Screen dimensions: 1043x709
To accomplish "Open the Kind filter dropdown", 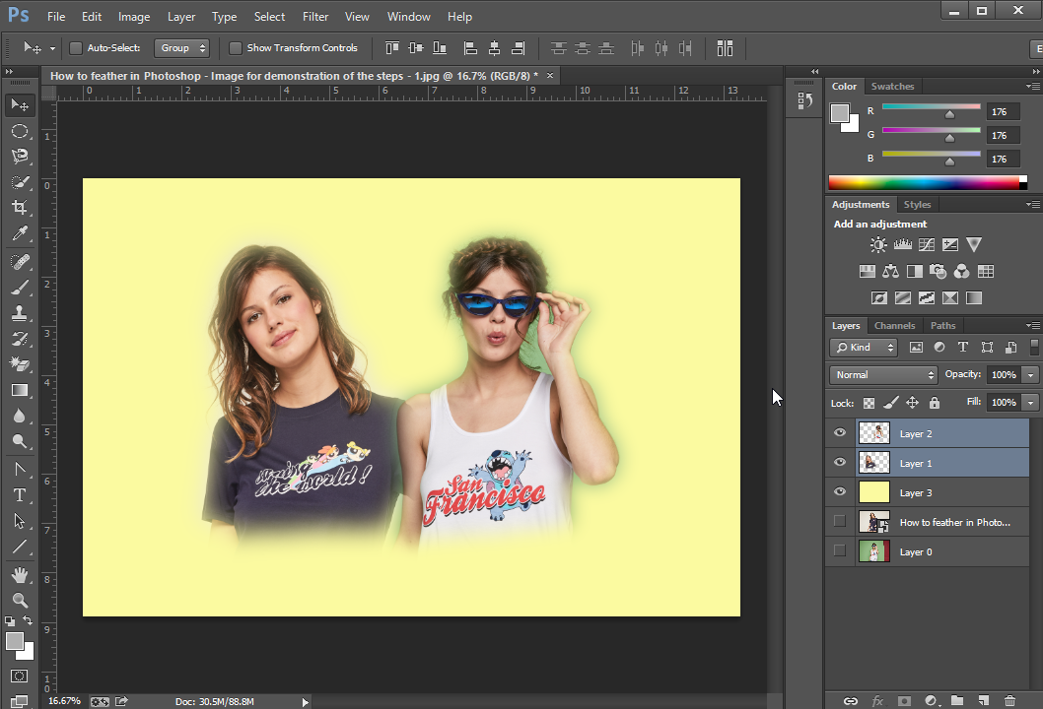I will click(863, 347).
